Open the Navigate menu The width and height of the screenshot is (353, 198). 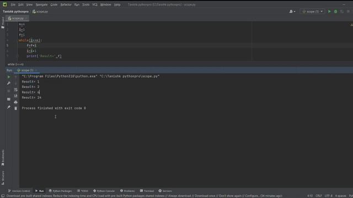(42, 4)
